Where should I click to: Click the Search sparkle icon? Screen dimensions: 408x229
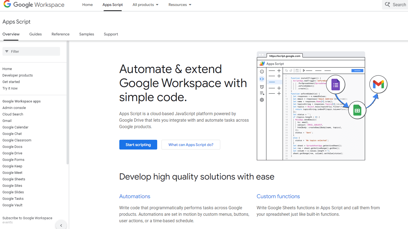(x=387, y=5)
